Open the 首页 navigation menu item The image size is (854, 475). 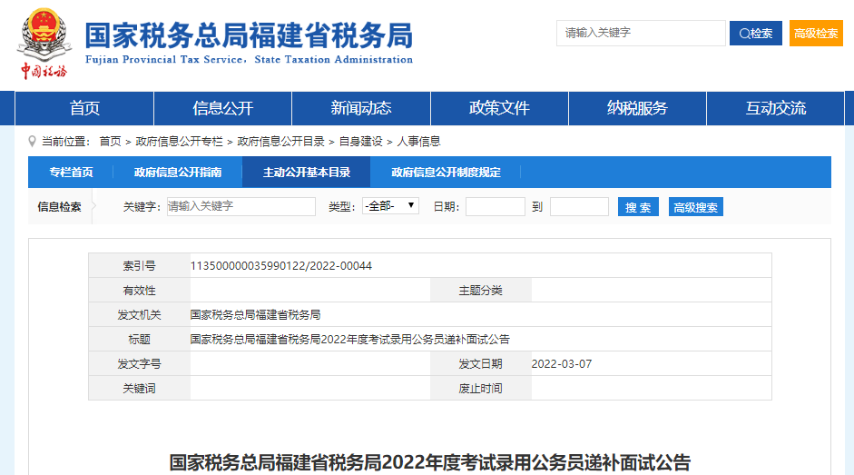[84, 108]
